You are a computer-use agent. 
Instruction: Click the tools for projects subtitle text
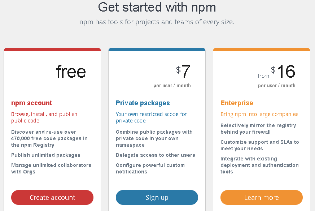click(x=157, y=22)
